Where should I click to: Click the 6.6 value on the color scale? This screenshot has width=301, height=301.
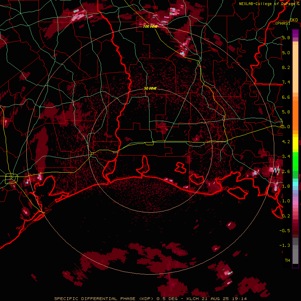(x=286, y=97)
